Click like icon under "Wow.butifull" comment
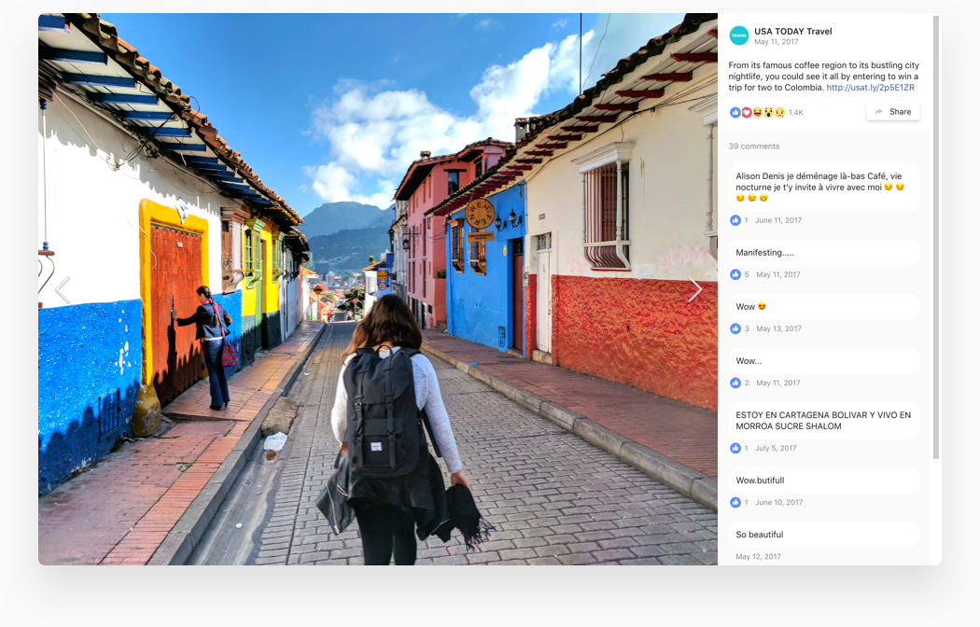This screenshot has height=627, width=980. (x=735, y=502)
